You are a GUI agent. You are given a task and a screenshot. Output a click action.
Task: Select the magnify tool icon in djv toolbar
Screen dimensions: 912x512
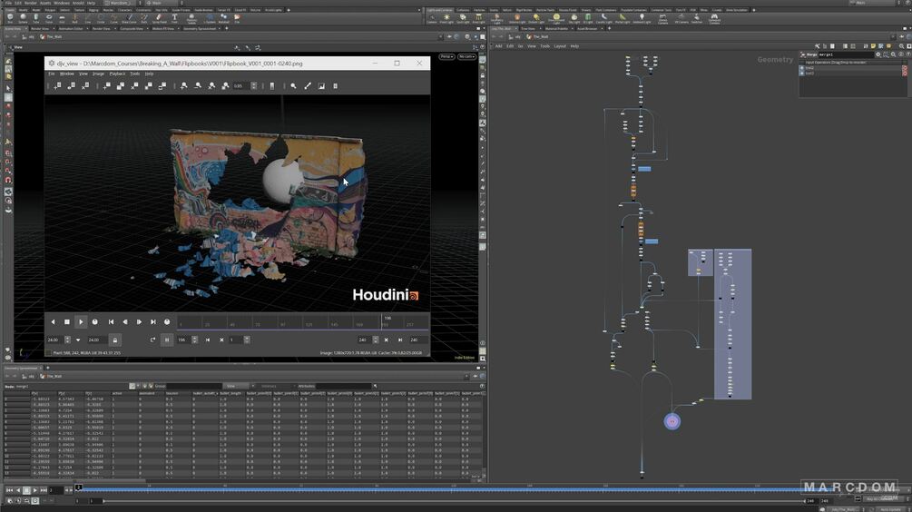point(293,86)
